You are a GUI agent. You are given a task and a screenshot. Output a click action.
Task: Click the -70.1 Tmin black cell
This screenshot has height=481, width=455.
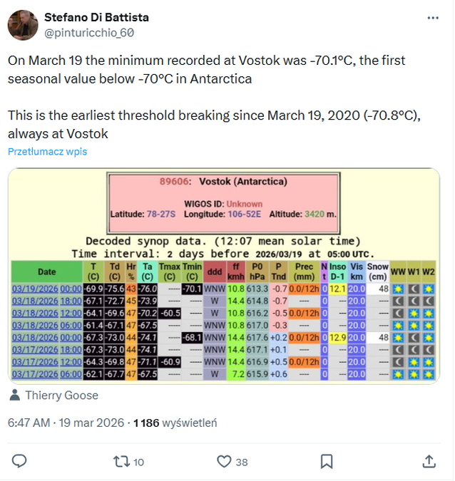point(191,289)
